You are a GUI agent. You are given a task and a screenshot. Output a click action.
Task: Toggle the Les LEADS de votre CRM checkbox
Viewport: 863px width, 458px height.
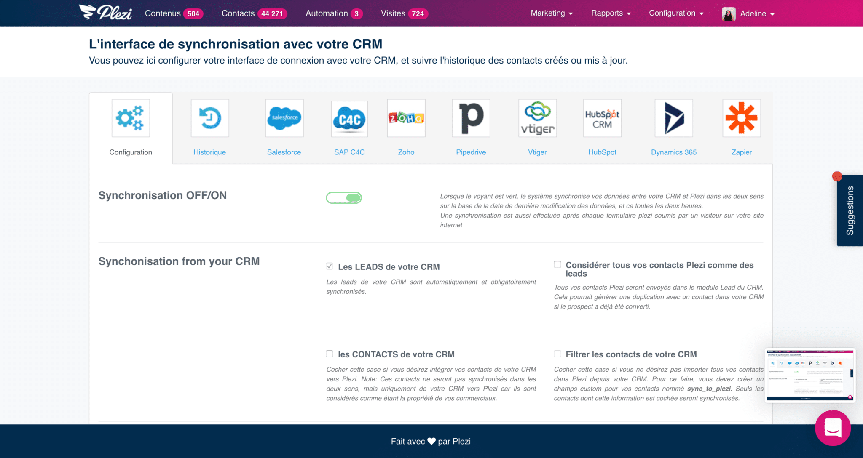pyautogui.click(x=330, y=266)
